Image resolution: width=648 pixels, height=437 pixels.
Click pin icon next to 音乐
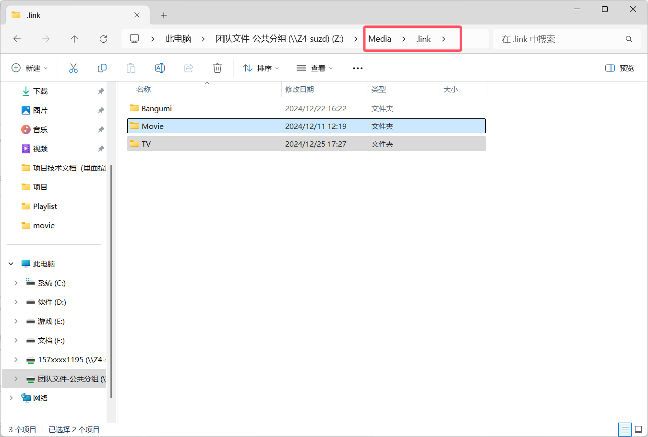[101, 129]
